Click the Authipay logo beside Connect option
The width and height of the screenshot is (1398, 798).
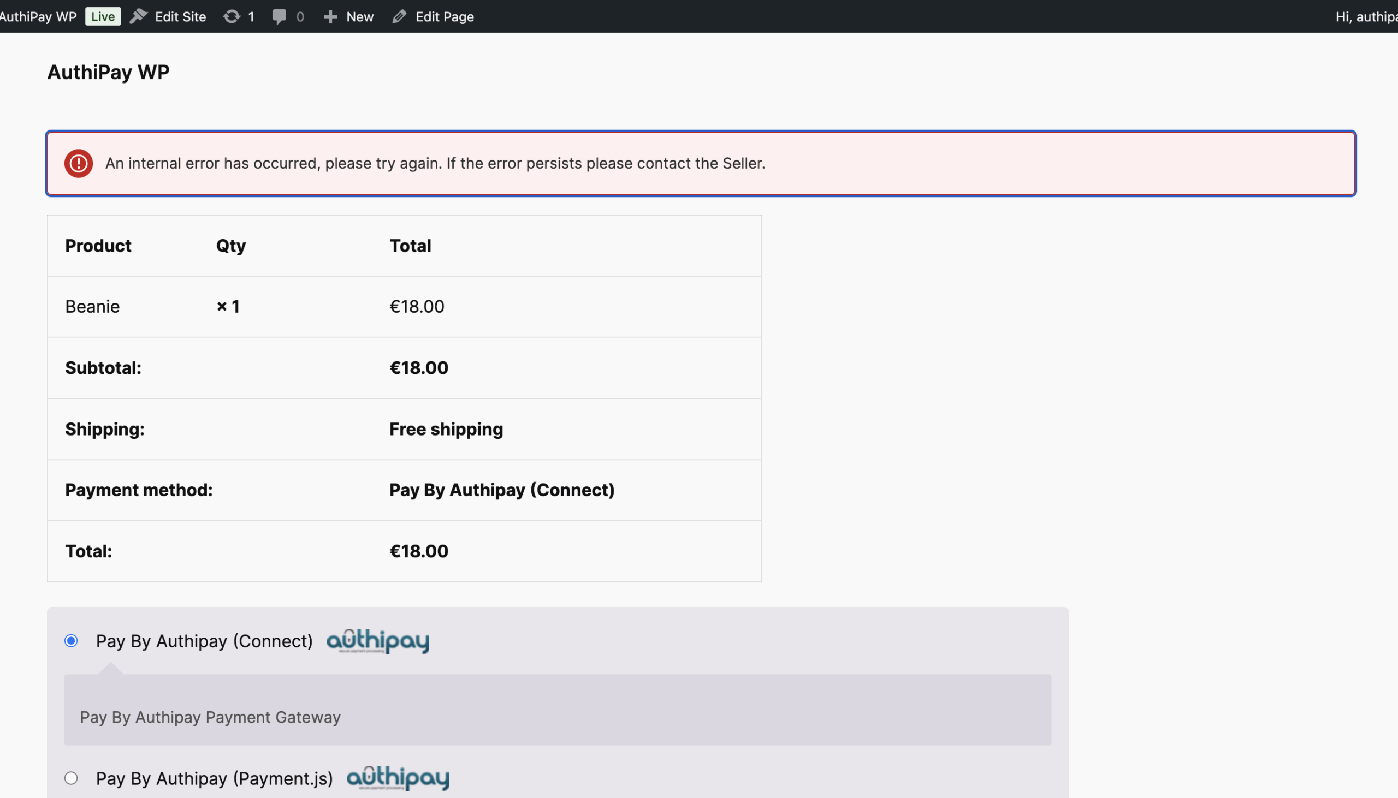(x=378, y=641)
